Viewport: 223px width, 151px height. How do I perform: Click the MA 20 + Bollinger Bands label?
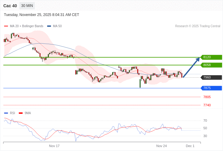[x=27, y=26]
